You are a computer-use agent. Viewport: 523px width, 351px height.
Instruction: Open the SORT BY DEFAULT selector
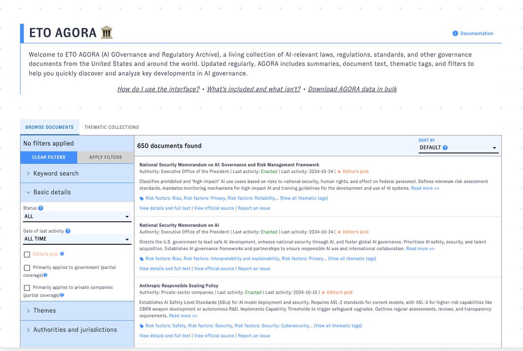(458, 147)
